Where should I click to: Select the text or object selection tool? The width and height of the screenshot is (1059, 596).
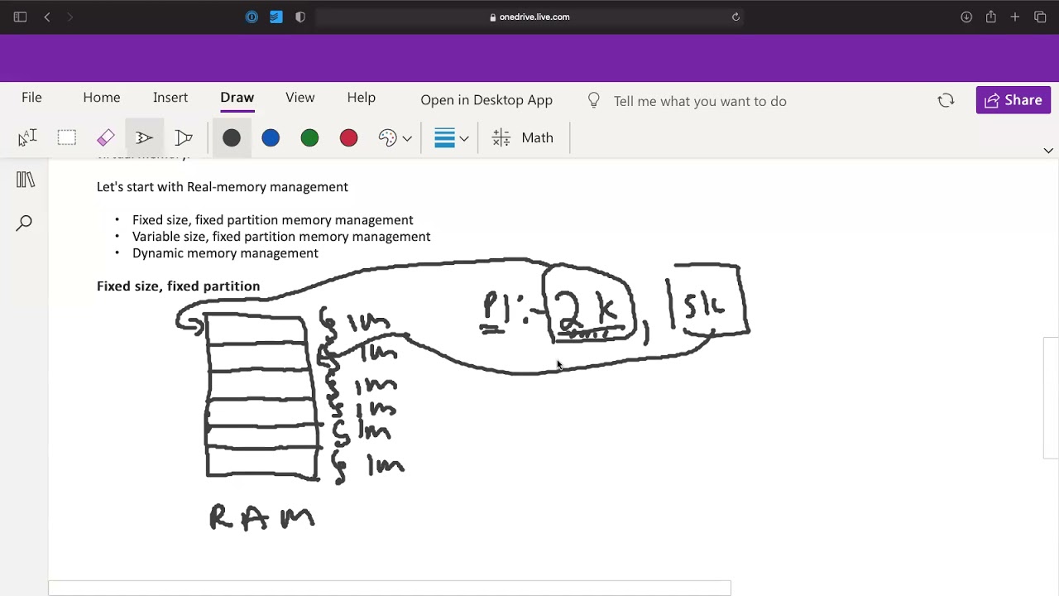[x=27, y=137]
